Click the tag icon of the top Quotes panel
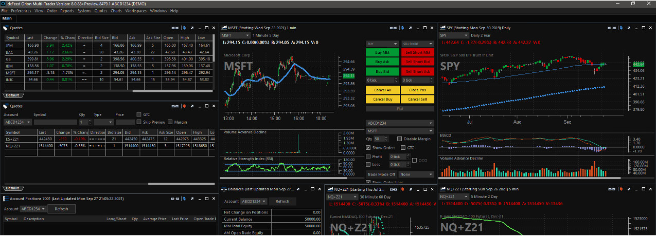This screenshot has width=656, height=236. tap(5, 28)
